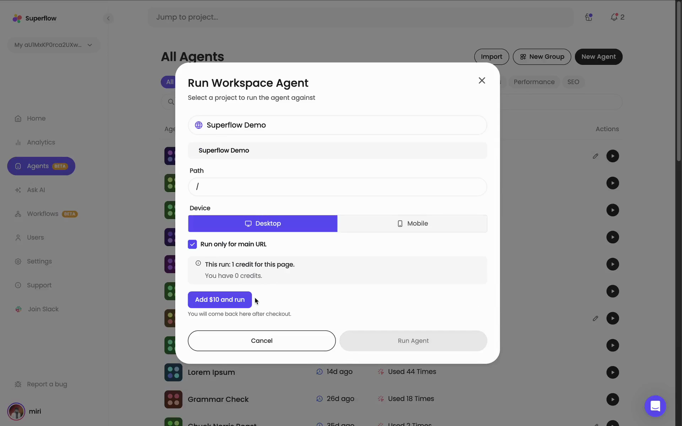Choose Superflow Demo from the suggestion list
The width and height of the screenshot is (682, 426).
coord(338,151)
